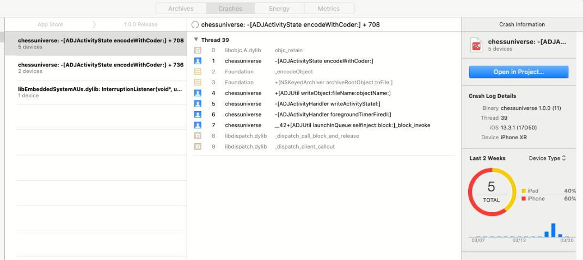Click the red iPhone legend swatch
This screenshot has width=583, height=260.
tap(524, 199)
